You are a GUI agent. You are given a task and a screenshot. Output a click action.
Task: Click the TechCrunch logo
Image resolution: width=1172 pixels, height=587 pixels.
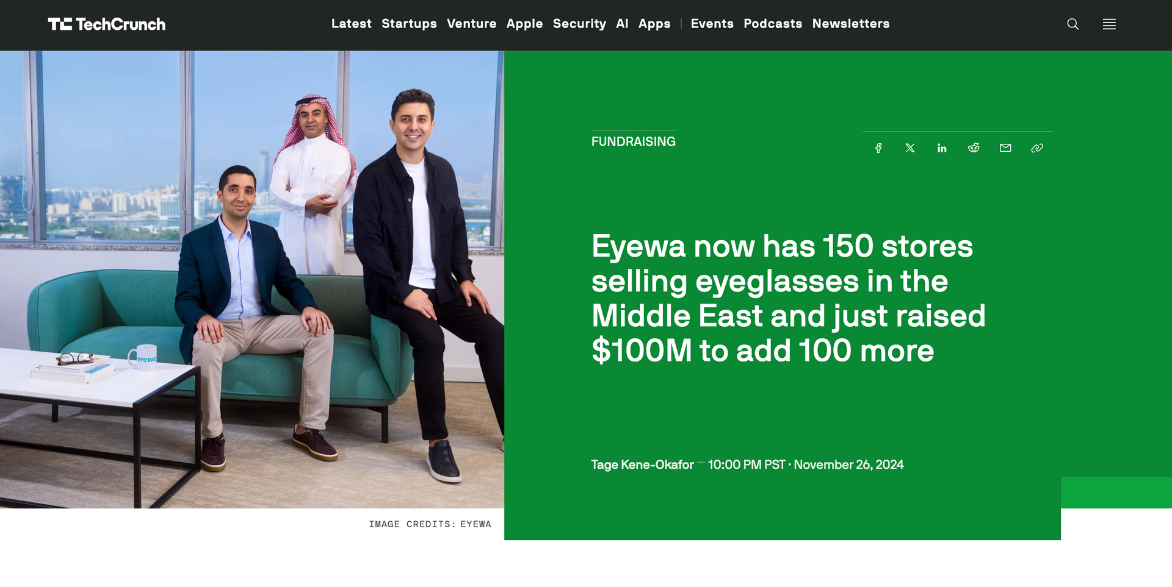(107, 24)
